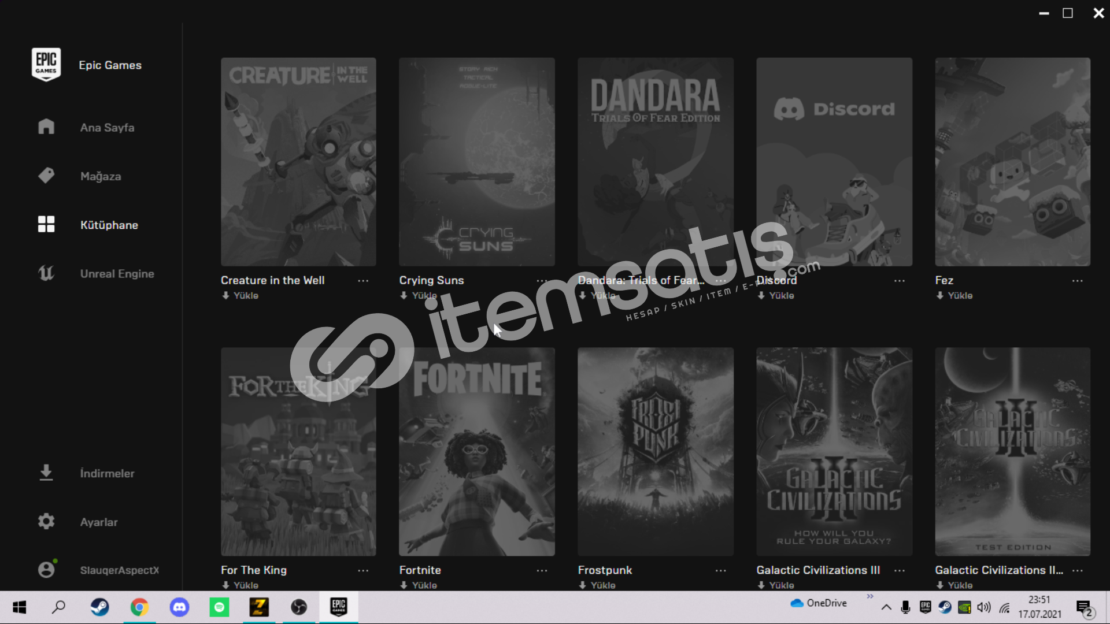
Task: Open Unreal Engine logo icon
Action: 46,273
